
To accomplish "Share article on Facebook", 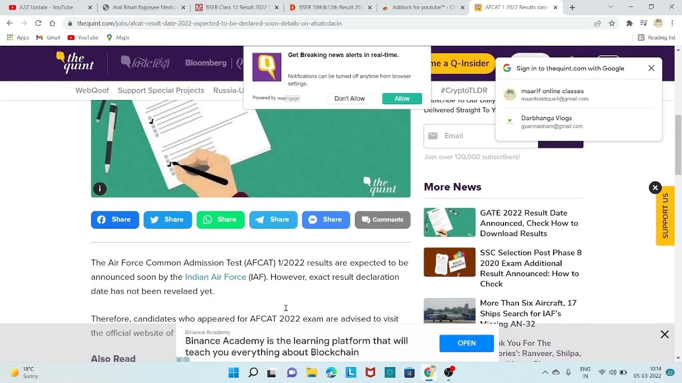I will pyautogui.click(x=115, y=220).
